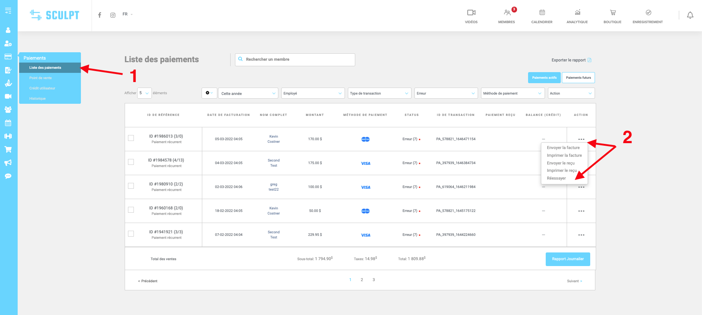
Task: Switch to Paiements actifs view
Action: tap(544, 78)
